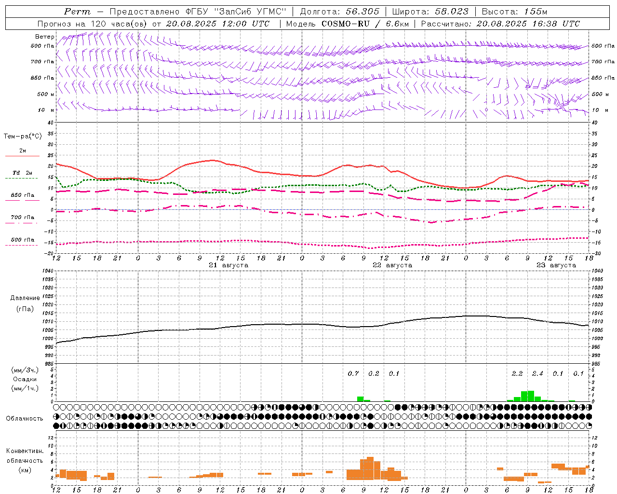Click the date label '21 августа'
The height and width of the screenshot is (494, 617).
coord(228,265)
